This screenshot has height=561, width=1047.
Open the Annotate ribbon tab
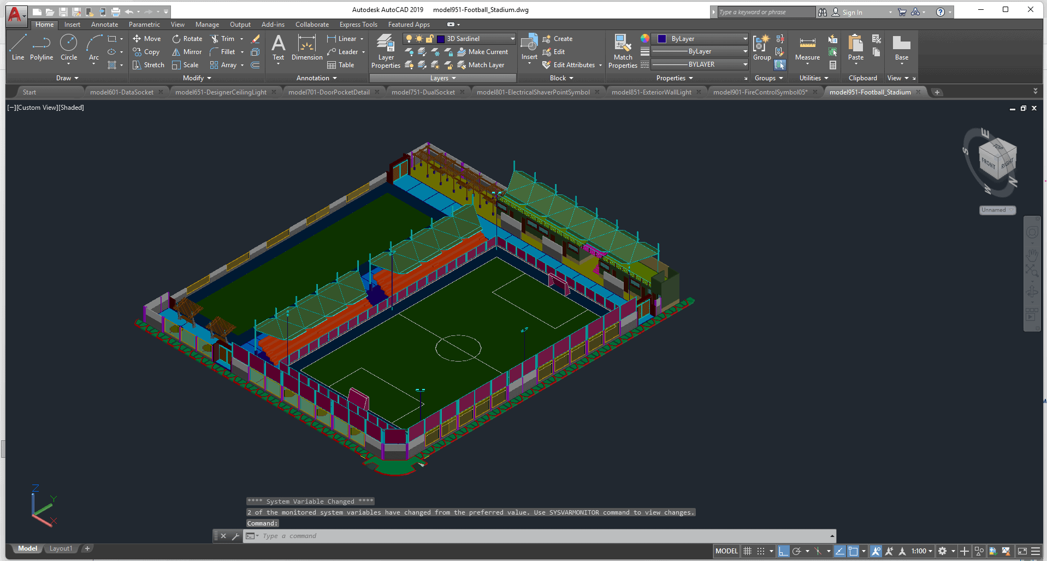[x=104, y=25]
